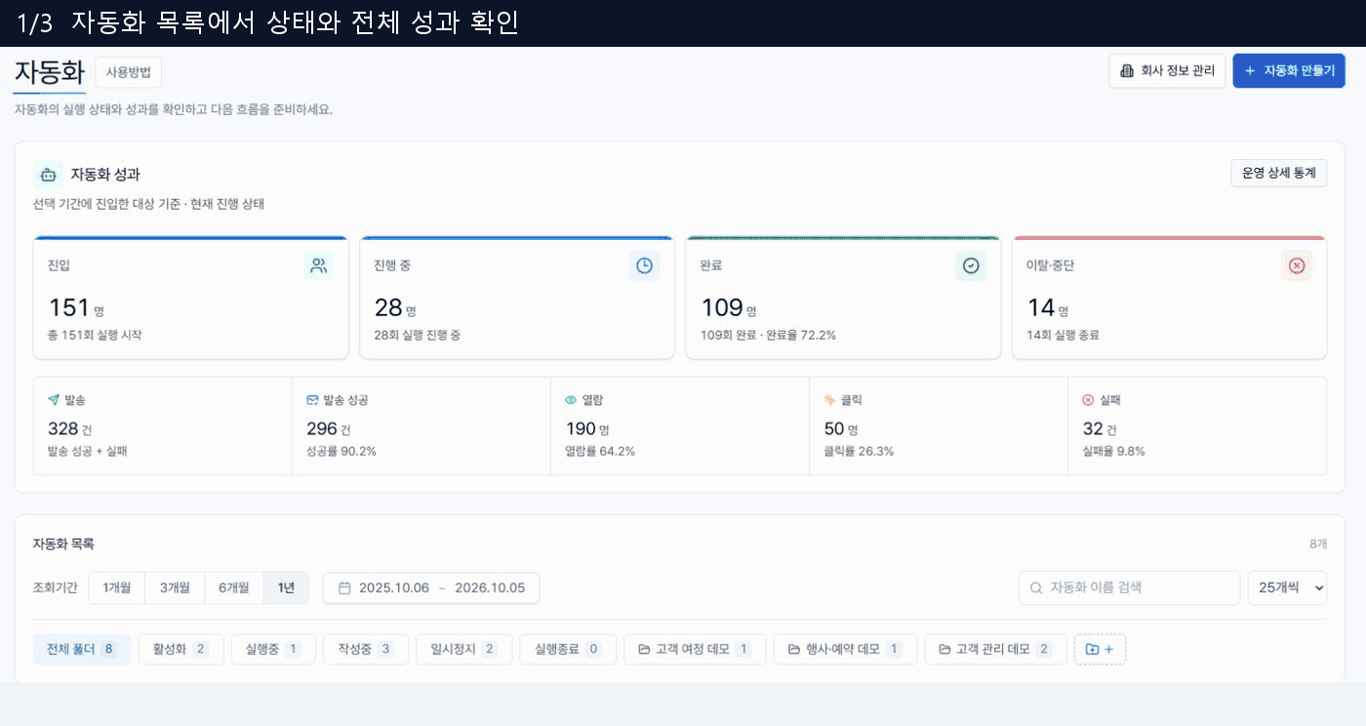Click the 진입 151명 card
The width and height of the screenshot is (1366, 726).
click(191, 298)
